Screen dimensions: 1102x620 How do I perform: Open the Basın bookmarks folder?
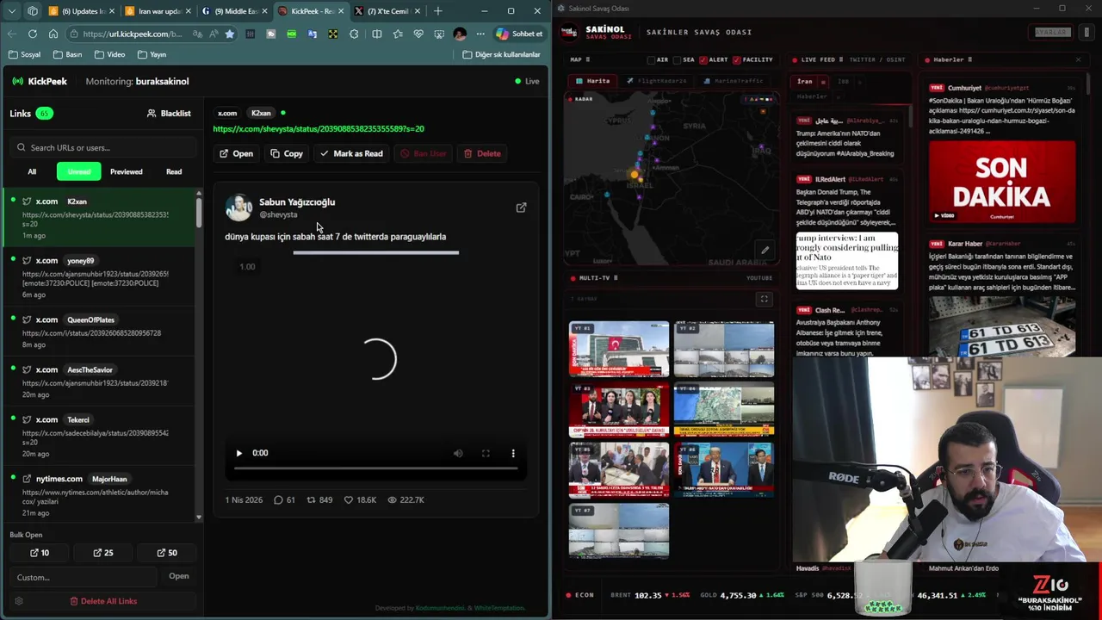[x=67, y=54]
